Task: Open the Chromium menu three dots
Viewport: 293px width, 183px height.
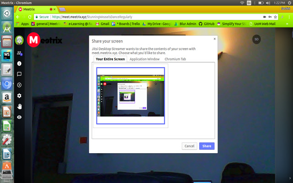Action: (x=289, y=17)
